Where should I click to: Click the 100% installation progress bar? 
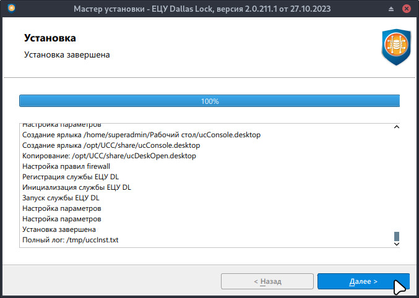(x=210, y=101)
